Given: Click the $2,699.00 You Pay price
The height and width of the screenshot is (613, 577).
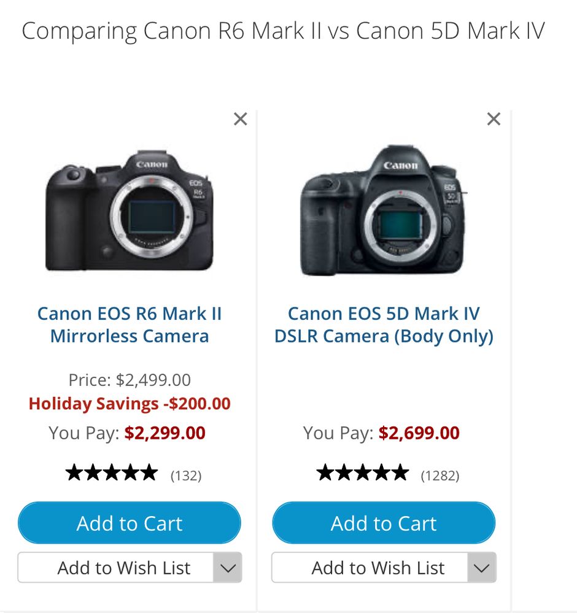Looking at the screenshot, I should pyautogui.click(x=419, y=433).
